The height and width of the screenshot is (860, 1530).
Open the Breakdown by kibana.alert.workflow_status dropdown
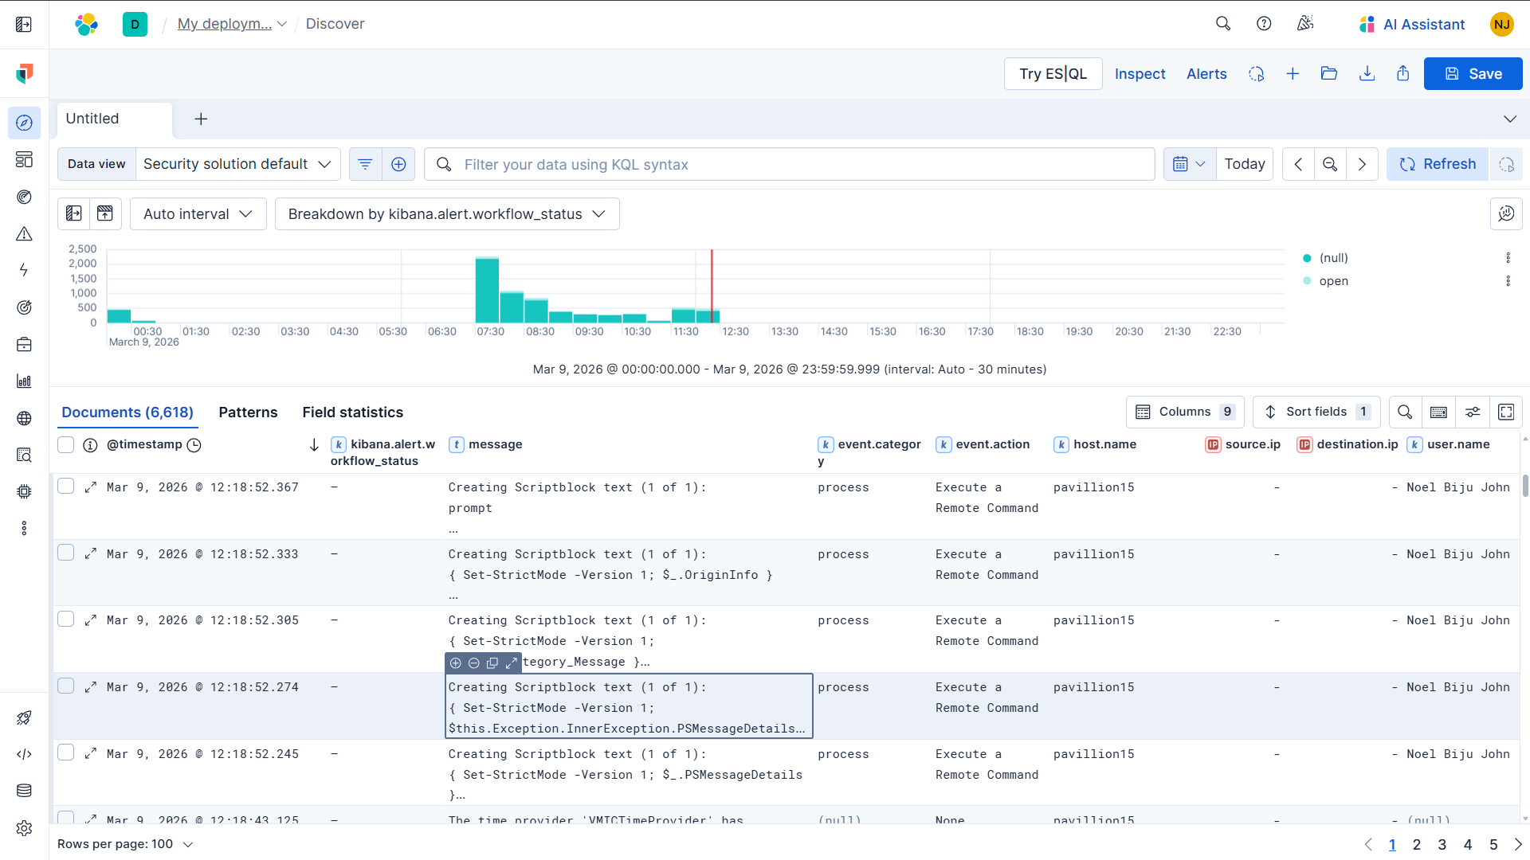pos(446,213)
